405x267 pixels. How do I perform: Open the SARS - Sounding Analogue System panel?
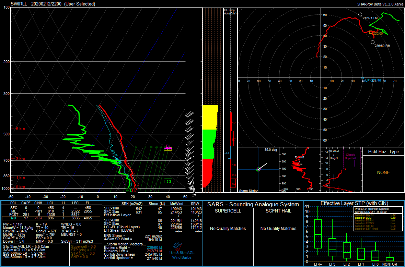(x=253, y=205)
